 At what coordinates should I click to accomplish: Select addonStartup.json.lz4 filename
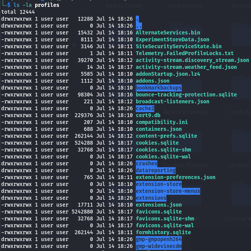[168, 74]
